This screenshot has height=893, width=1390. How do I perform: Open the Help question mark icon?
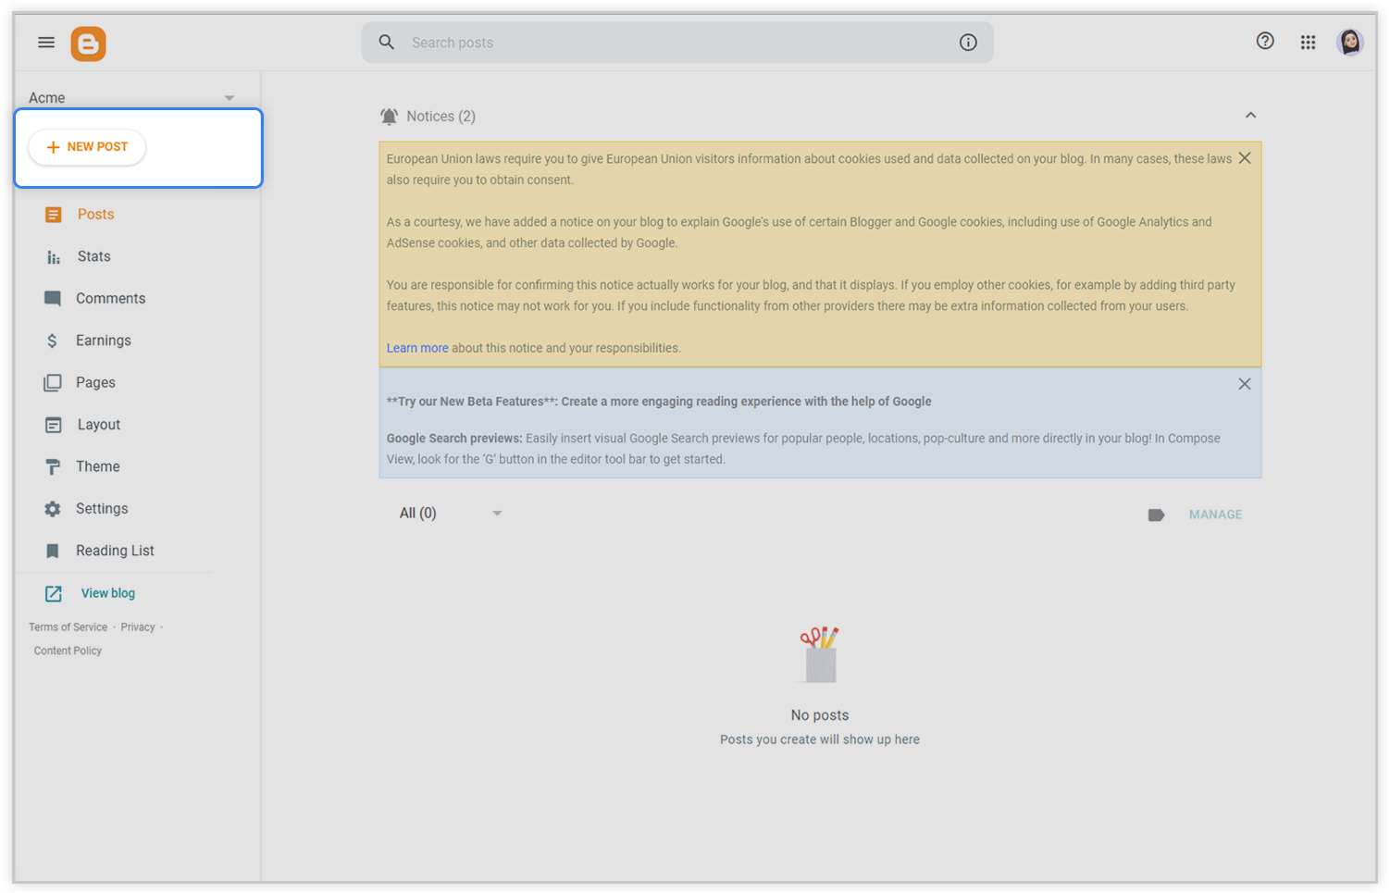click(1264, 42)
